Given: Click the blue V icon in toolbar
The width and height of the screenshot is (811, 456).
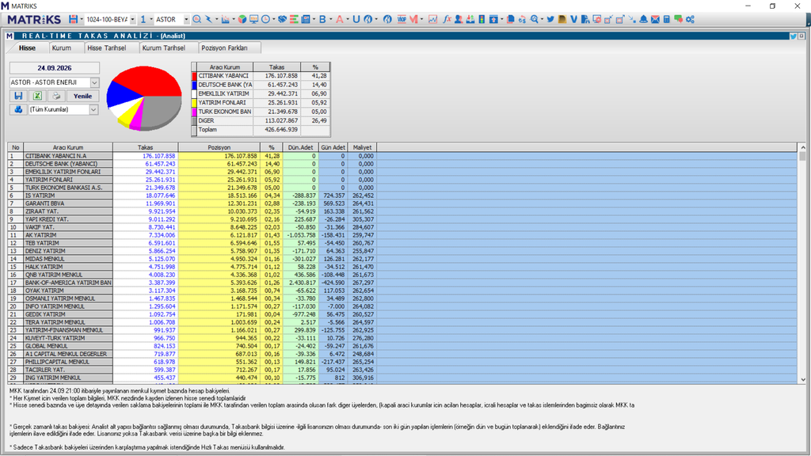Looking at the screenshot, I should [573, 19].
